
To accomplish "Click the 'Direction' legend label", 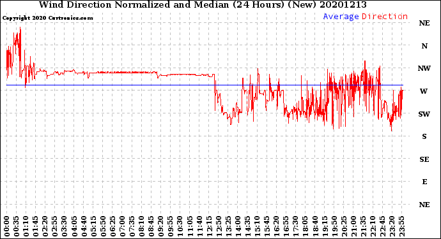I will point(385,17).
